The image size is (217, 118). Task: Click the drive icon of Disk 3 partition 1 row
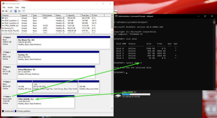coord(3,21)
